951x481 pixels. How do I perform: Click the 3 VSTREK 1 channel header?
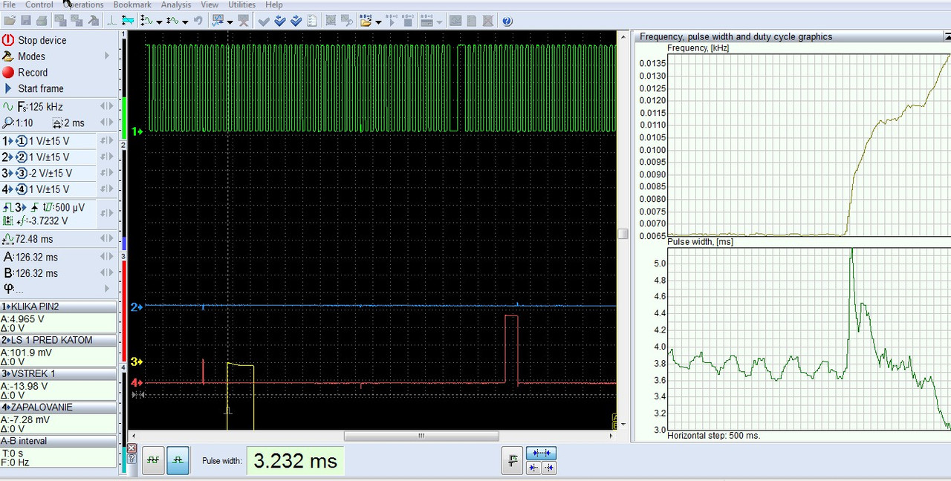pyautogui.click(x=58, y=373)
